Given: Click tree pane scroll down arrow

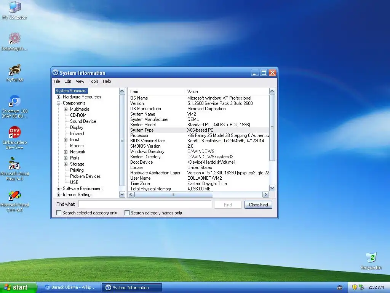Looking at the screenshot, I should coord(122,195).
